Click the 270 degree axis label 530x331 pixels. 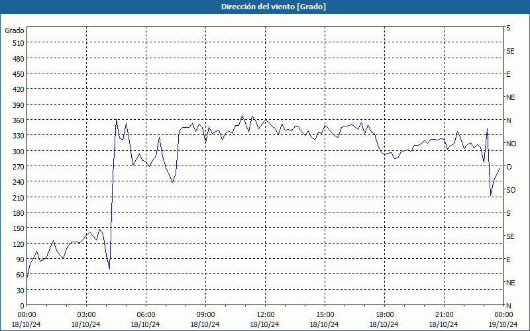tap(19, 167)
